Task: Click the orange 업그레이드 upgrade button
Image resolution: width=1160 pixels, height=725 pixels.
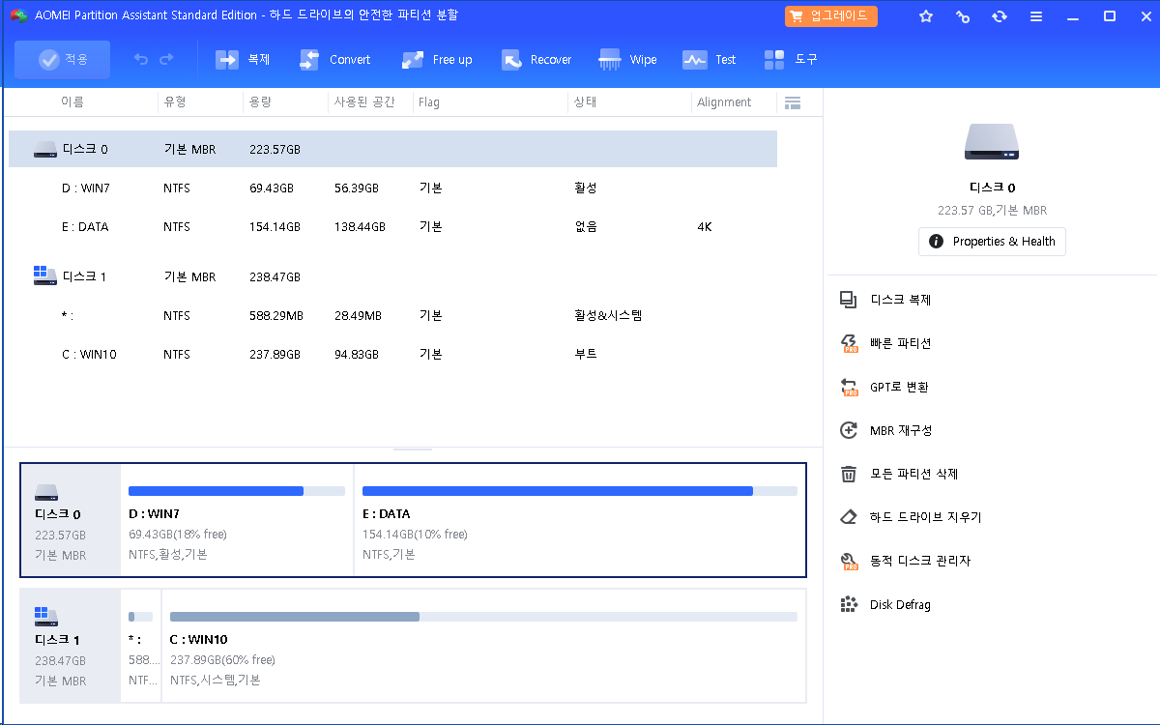Action: (831, 16)
